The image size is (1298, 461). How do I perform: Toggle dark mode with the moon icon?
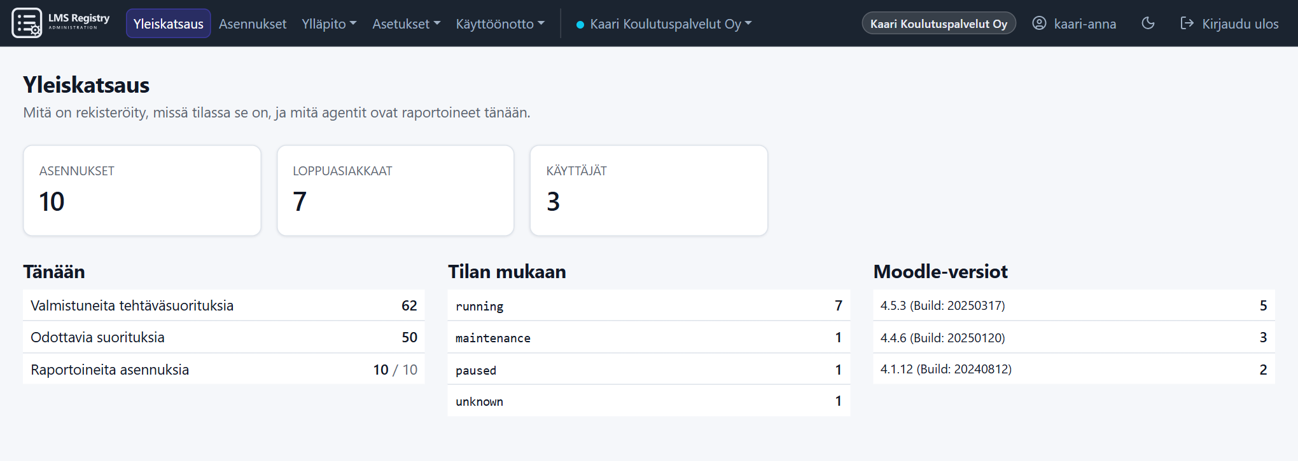pos(1148,23)
